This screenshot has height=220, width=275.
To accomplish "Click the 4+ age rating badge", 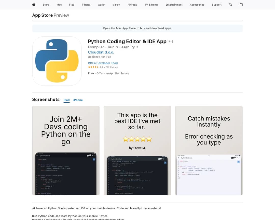I will click(x=170, y=42).
